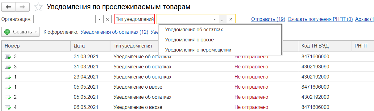Add page to favorites with star icon

[39, 6]
